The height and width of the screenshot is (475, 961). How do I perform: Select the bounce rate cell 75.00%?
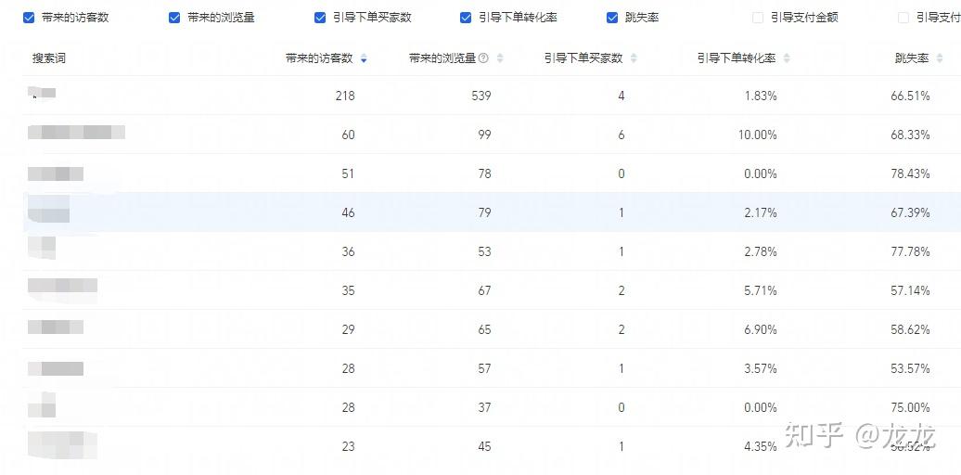click(910, 407)
